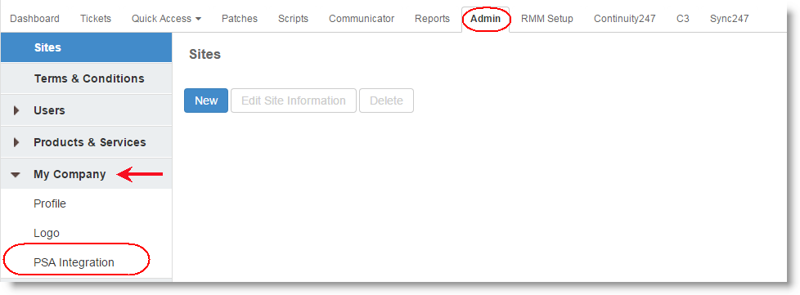Open the Dashboard tab
Screen dimensions: 800x295
pyautogui.click(x=34, y=19)
